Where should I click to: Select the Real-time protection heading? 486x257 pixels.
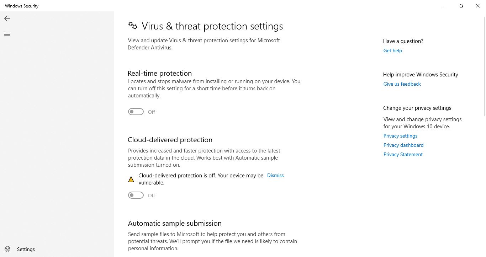click(159, 73)
